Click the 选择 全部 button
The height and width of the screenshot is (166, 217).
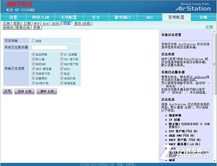pos(24,91)
